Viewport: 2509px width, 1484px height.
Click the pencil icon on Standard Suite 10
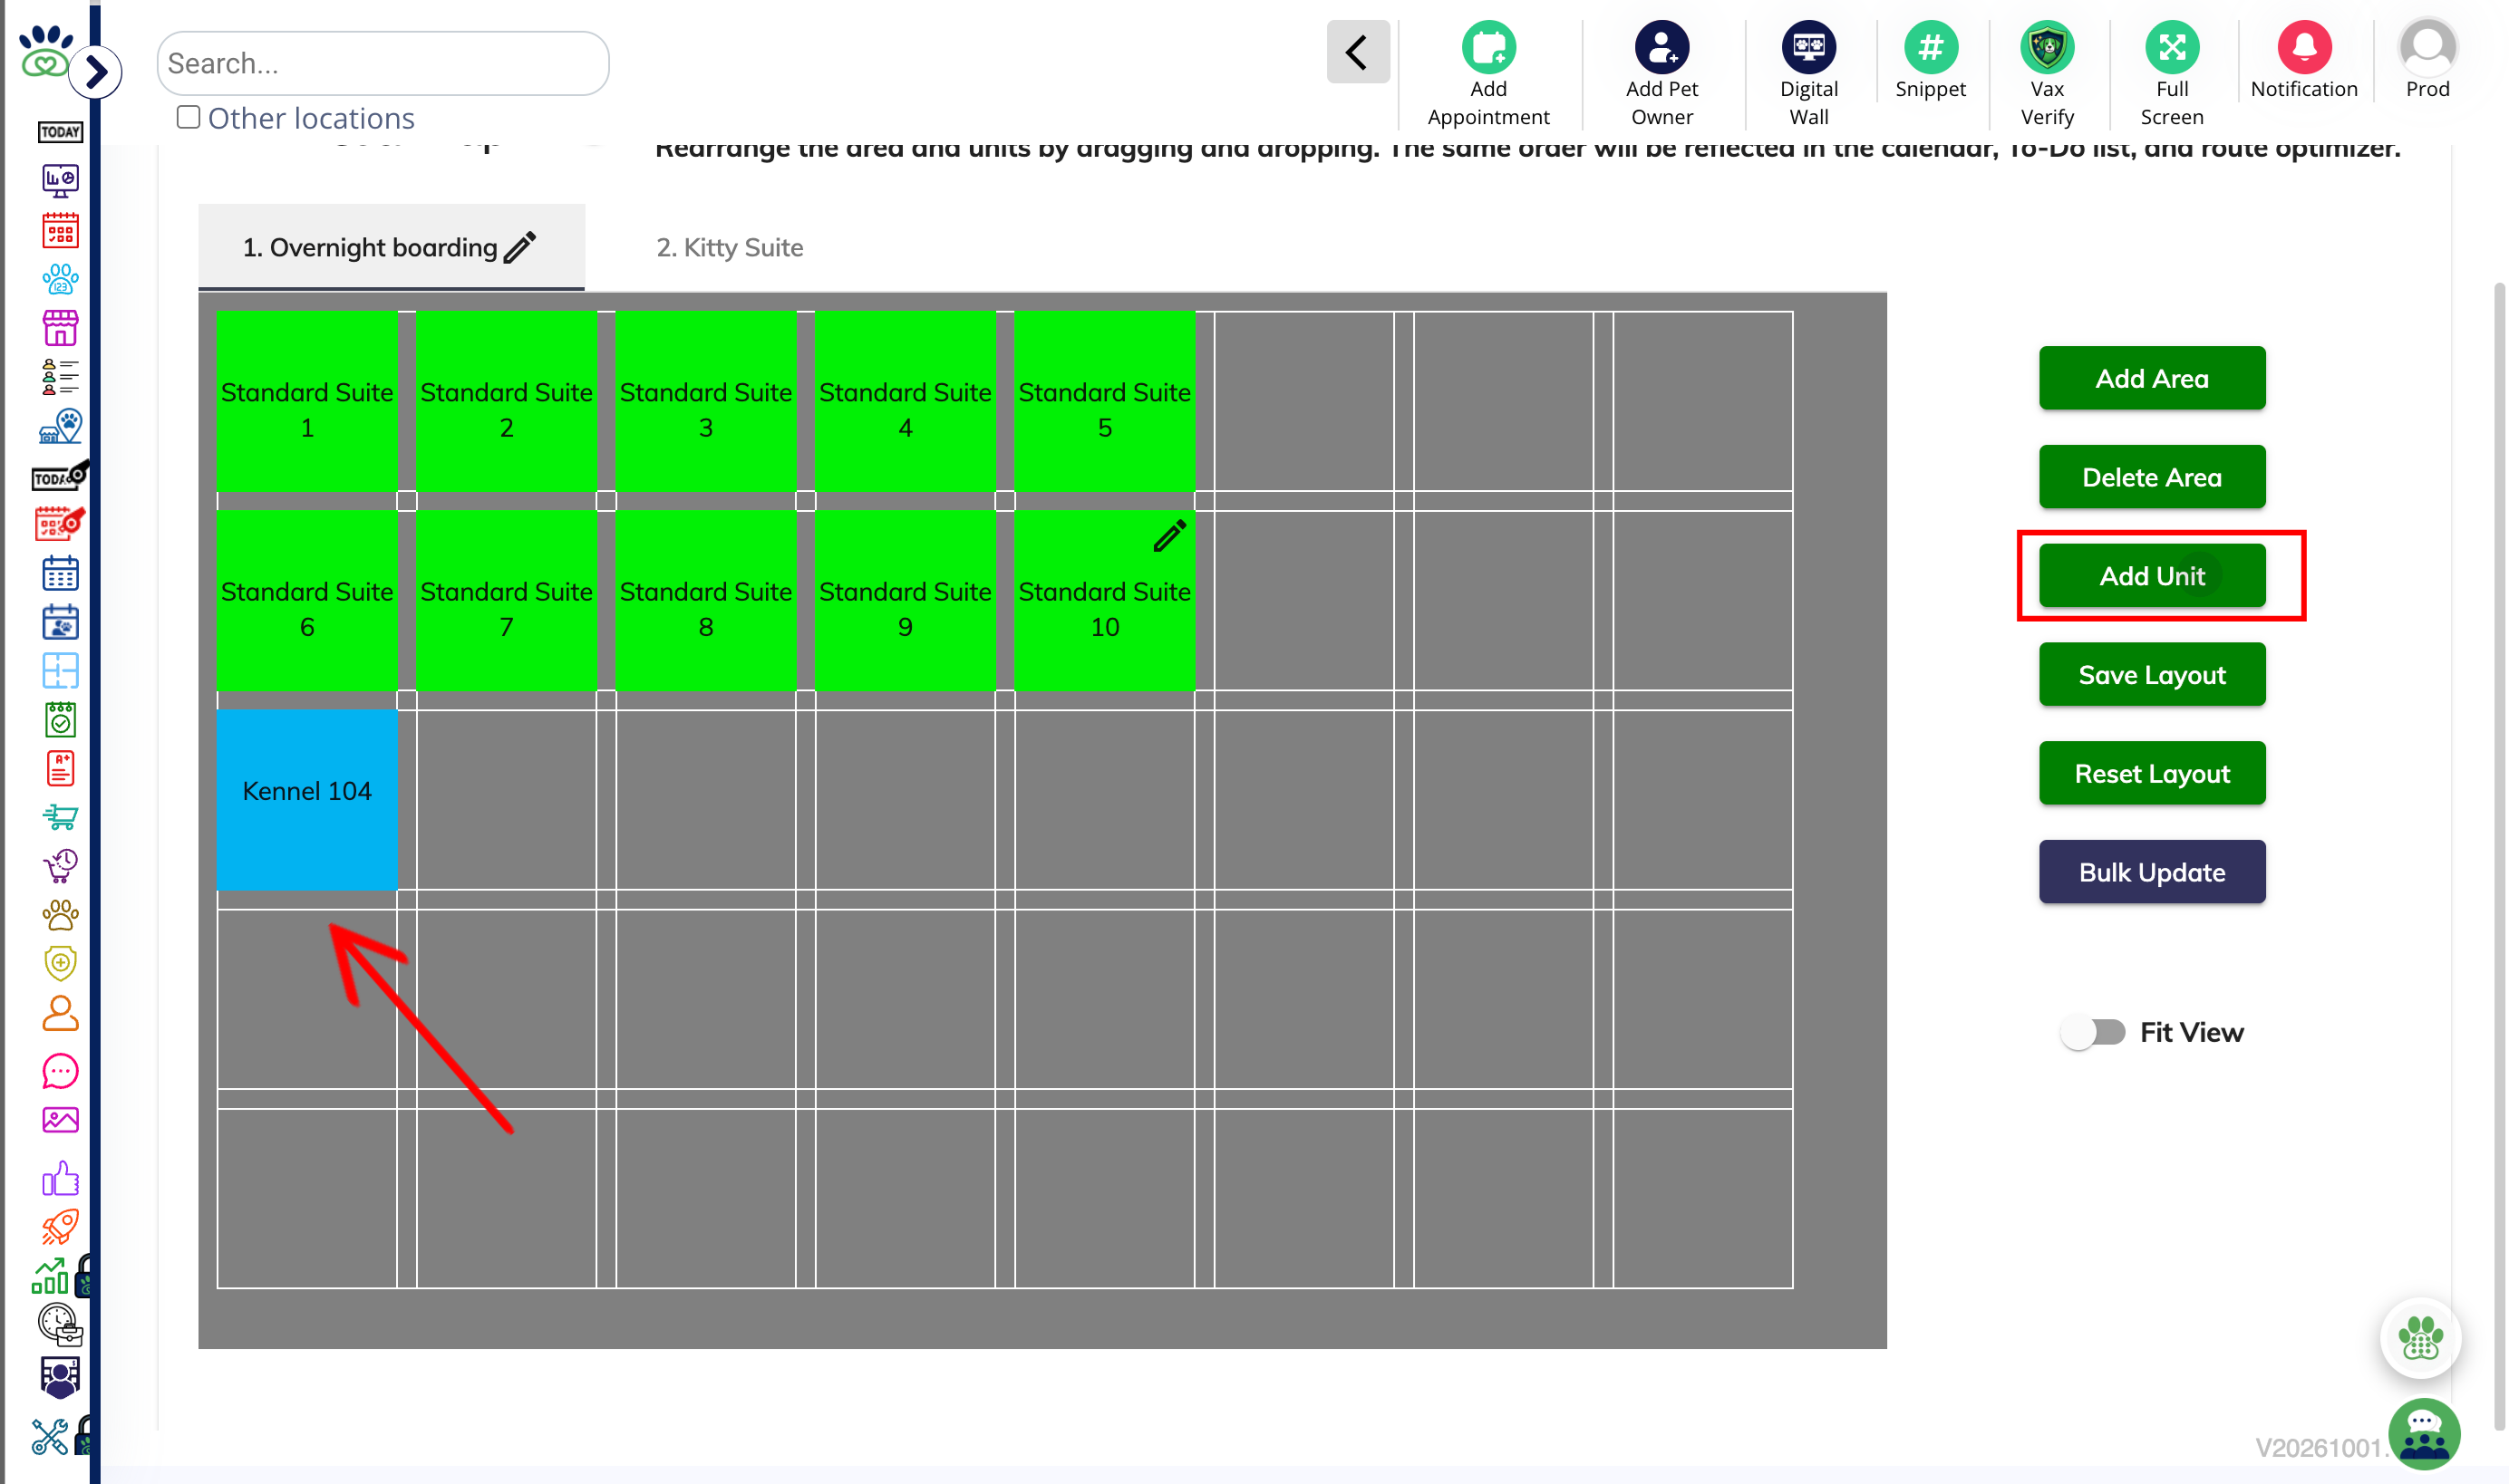1168,536
